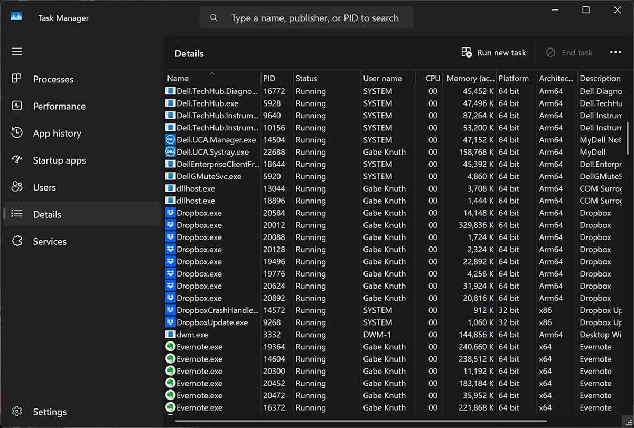Click the search box for processes

point(314,18)
